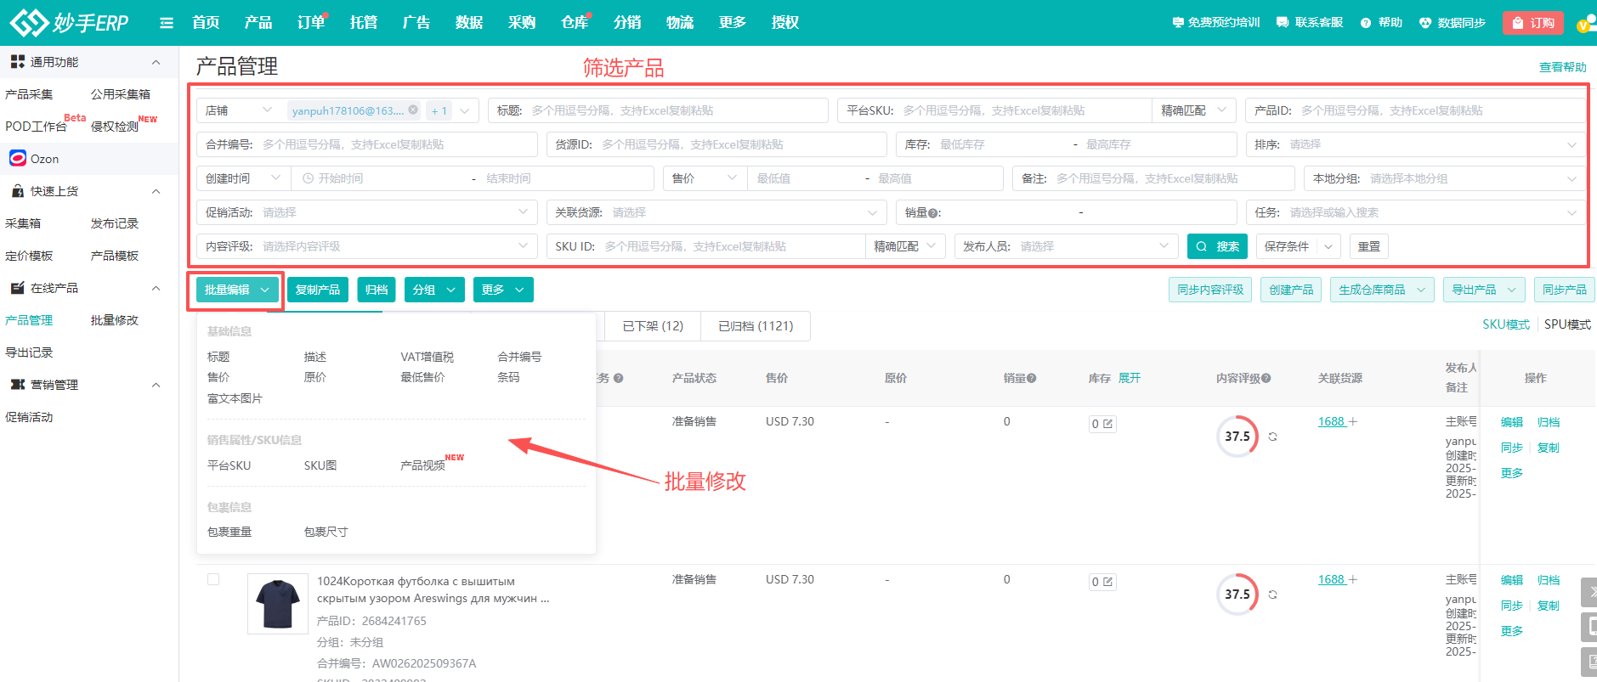Toggle the sidebar with the hamburger menu icon
The image size is (1597, 682).
[167, 23]
